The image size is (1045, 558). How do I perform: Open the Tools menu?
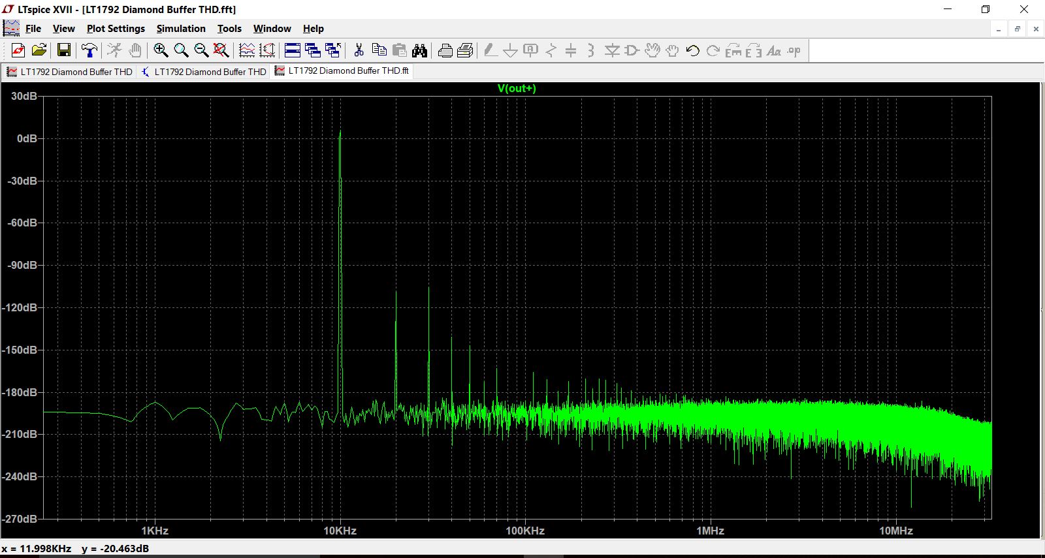tap(229, 29)
